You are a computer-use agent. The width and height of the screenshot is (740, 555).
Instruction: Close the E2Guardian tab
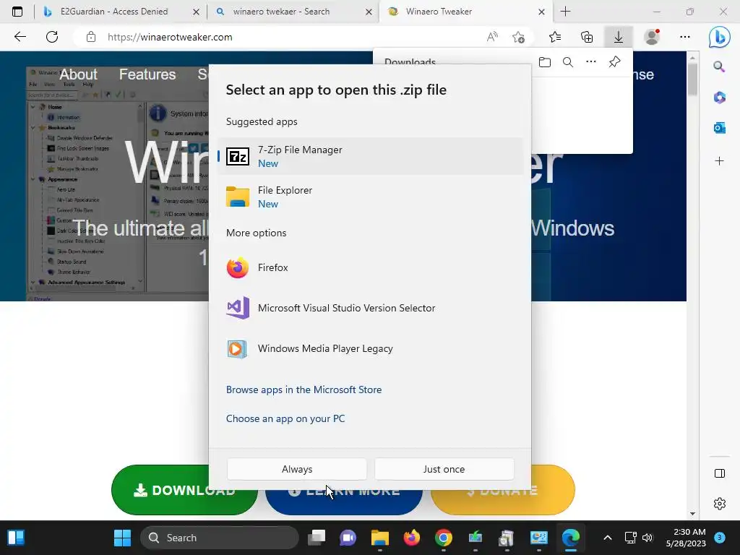click(197, 12)
